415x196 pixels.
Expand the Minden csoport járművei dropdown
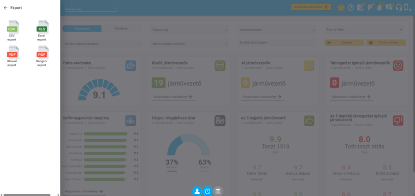click(102, 43)
